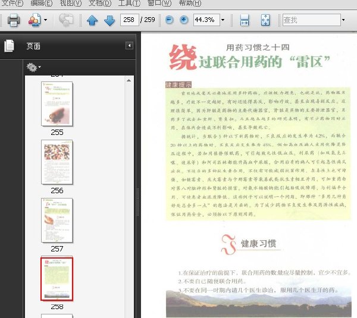Click the fit full page icon

(265, 20)
